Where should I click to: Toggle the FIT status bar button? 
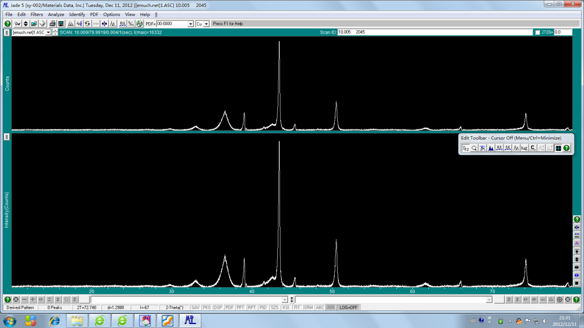pos(297,307)
